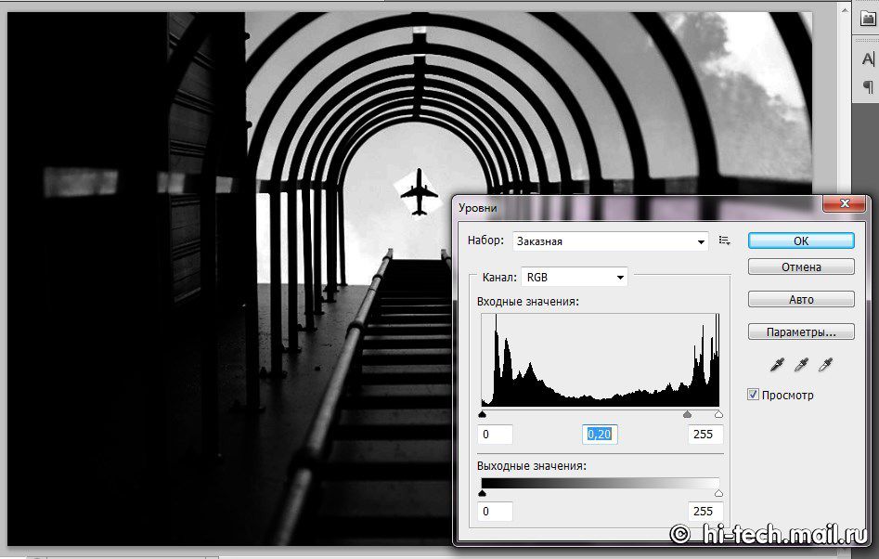Click the input midtone gray slider

pyautogui.click(x=687, y=414)
